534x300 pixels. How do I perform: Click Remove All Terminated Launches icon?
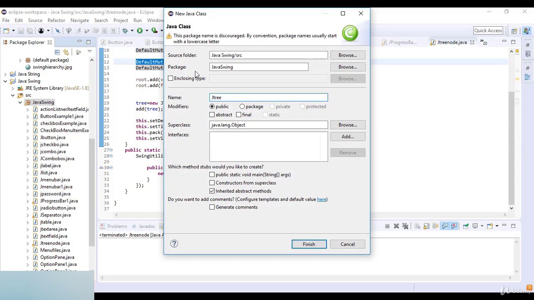click(x=406, y=226)
